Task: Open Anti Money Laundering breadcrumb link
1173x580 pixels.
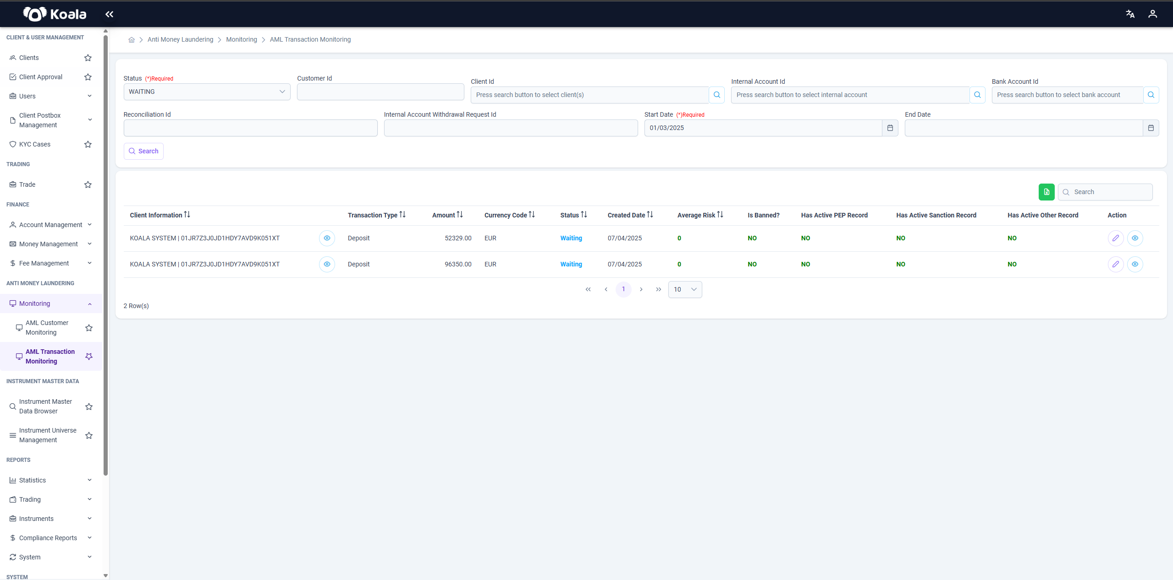Action: tap(180, 40)
